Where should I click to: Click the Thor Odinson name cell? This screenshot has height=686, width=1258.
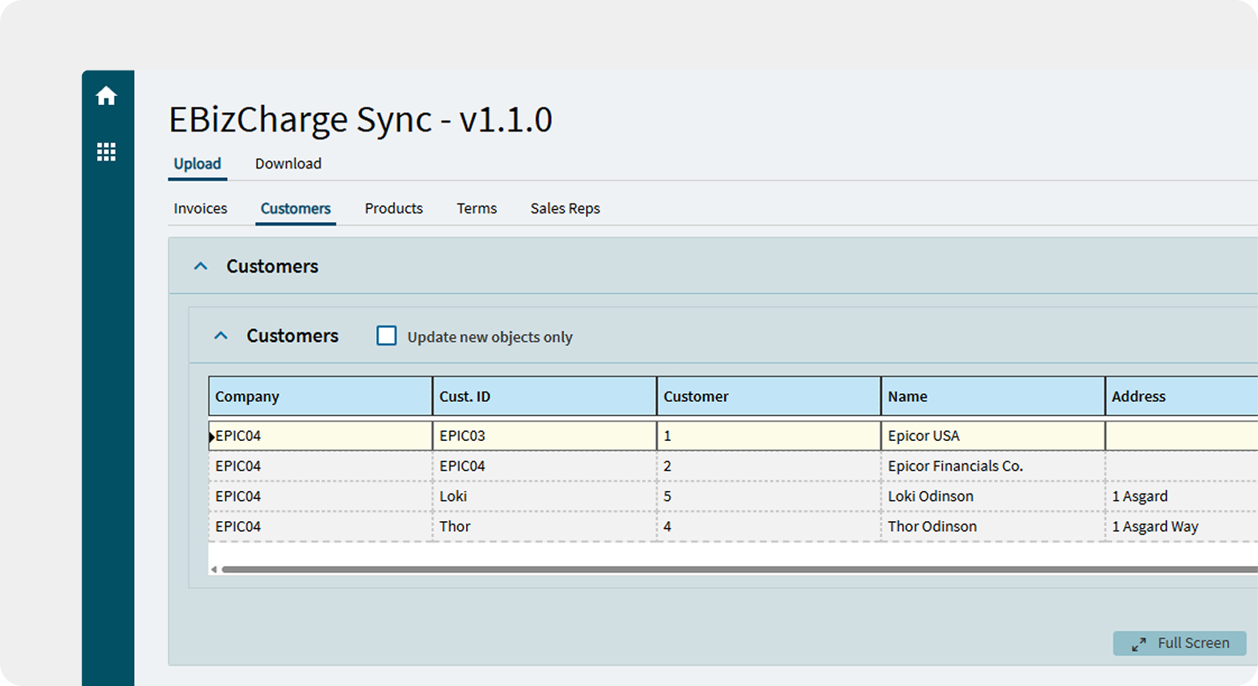(993, 526)
